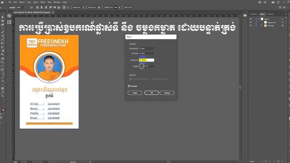290x163 pixels.
Task: Click the Angle value field in Move dialog
Action: [x=150, y=66]
